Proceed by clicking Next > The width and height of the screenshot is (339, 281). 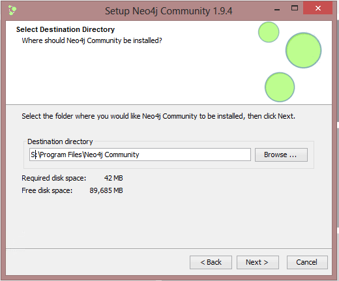258,262
